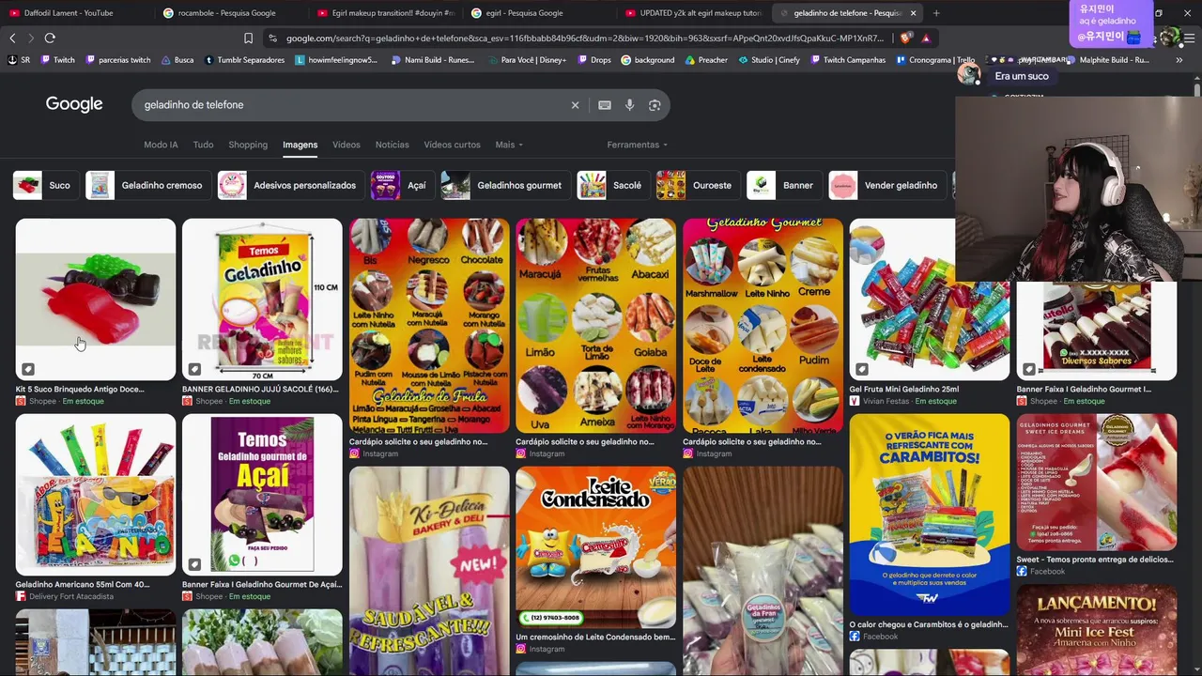Open the Studio | Cinefy bookmark
1202x676 pixels.
(769, 60)
